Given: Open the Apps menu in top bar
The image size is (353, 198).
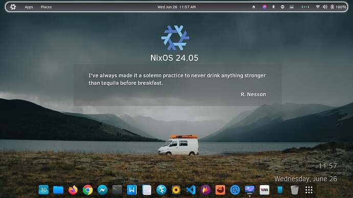Looking at the screenshot, I should coord(29,7).
